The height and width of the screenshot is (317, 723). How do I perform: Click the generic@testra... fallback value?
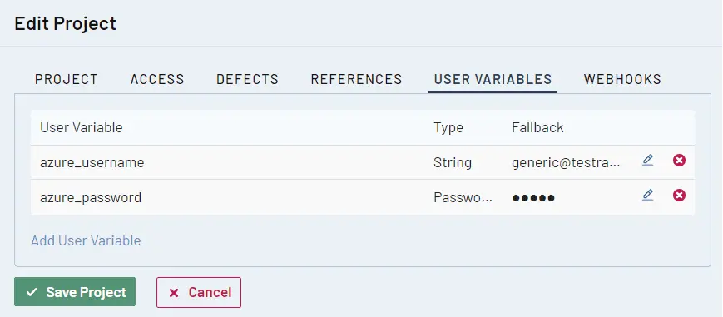click(567, 163)
